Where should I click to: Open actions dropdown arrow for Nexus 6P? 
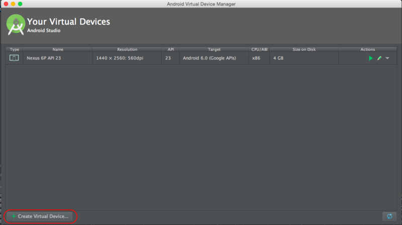click(x=387, y=58)
